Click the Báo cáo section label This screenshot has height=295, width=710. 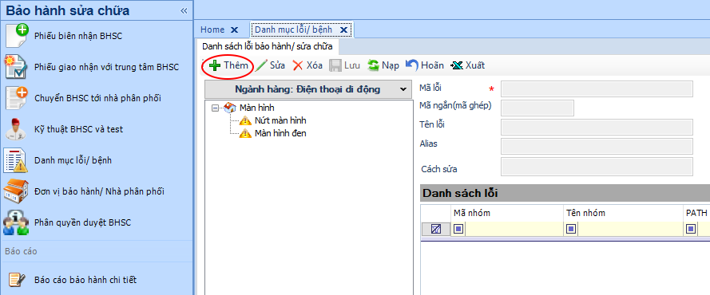click(21, 251)
